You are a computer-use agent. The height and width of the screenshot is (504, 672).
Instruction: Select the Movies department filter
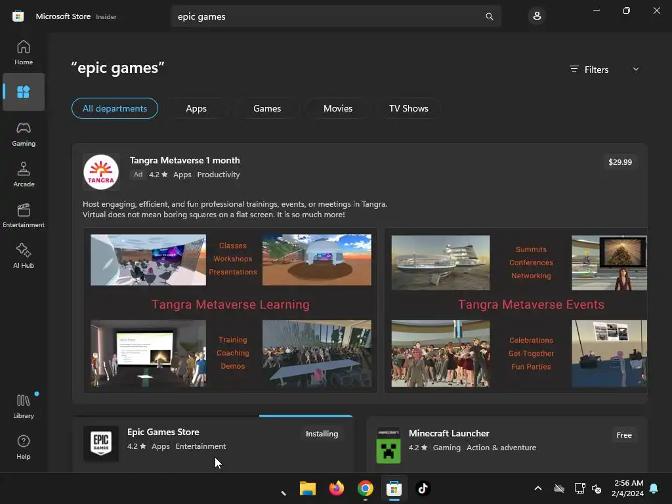click(338, 108)
